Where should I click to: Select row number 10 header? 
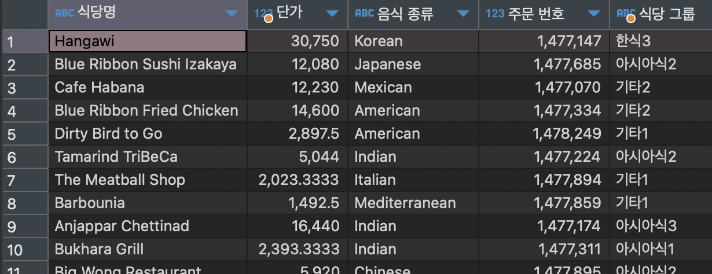click(24, 249)
